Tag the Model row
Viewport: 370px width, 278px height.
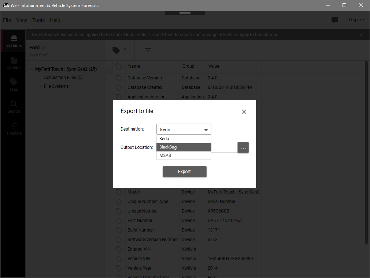pos(119,192)
